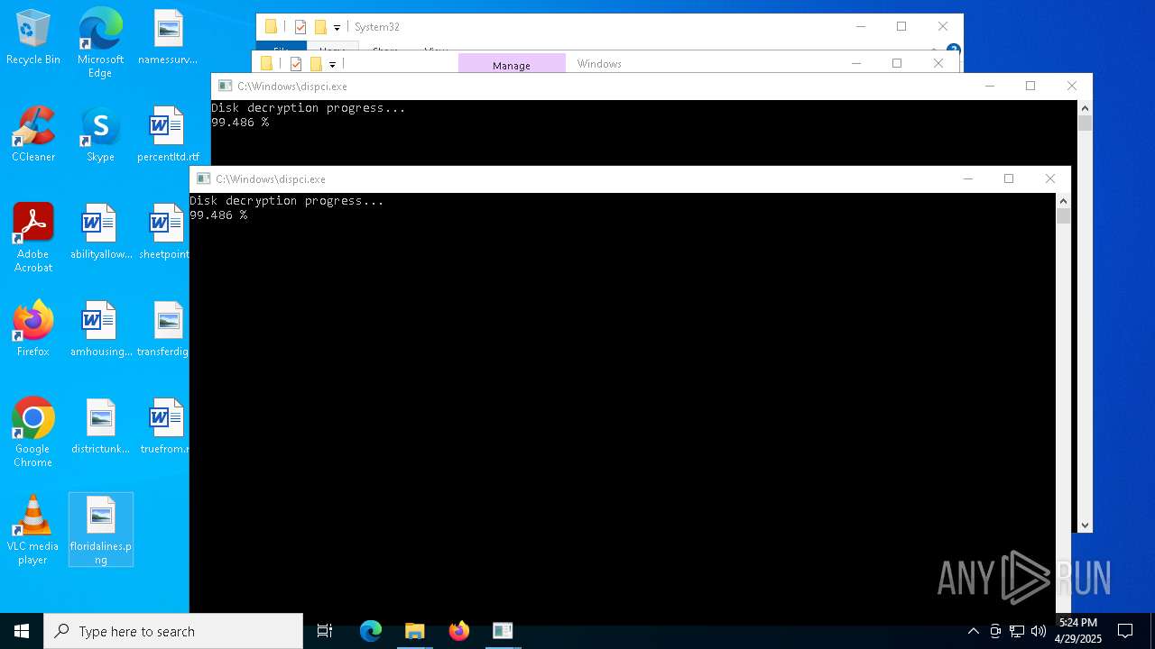
Task: Select the floridalines.png file
Action: click(x=100, y=530)
